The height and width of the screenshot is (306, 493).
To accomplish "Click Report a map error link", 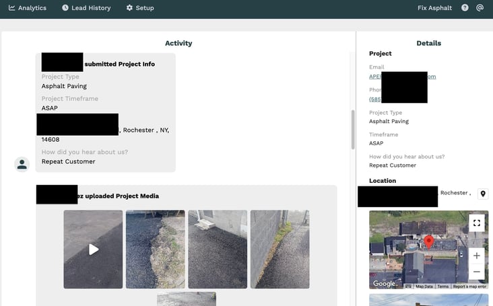I will pyautogui.click(x=469, y=286).
